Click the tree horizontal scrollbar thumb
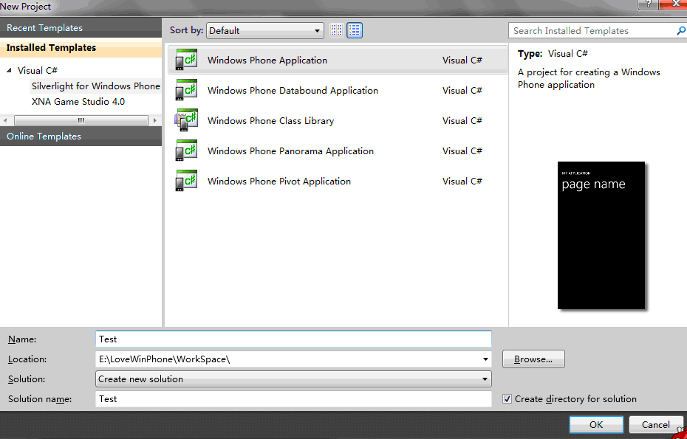The image size is (687, 439). 81,120
